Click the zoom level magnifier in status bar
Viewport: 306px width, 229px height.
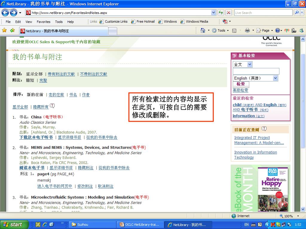[x=281, y=216]
